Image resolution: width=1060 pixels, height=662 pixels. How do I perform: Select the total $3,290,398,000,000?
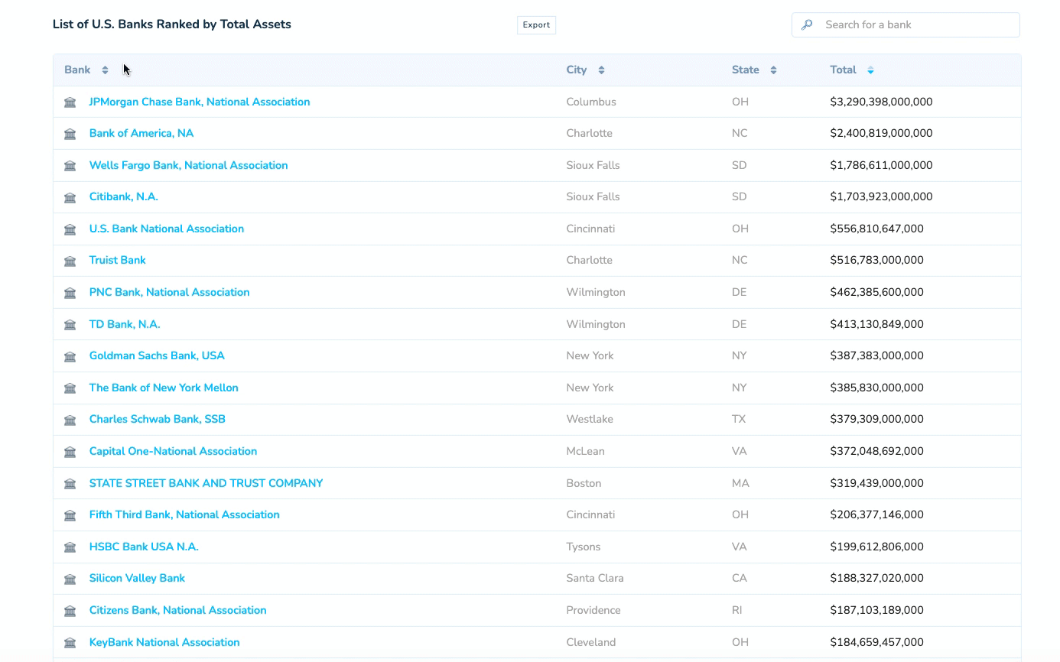tap(881, 102)
